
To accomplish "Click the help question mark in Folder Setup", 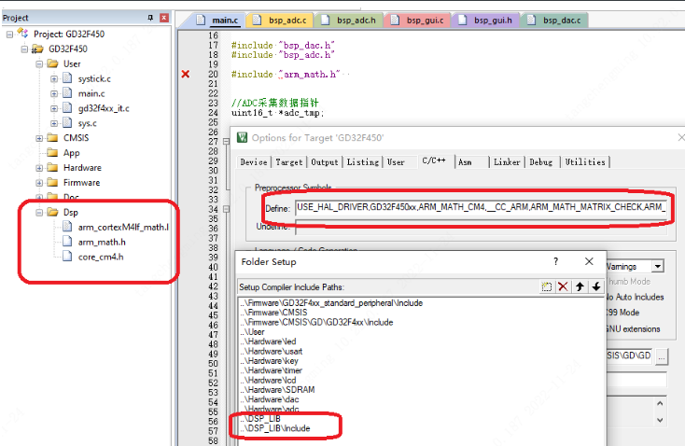I will point(555,261).
